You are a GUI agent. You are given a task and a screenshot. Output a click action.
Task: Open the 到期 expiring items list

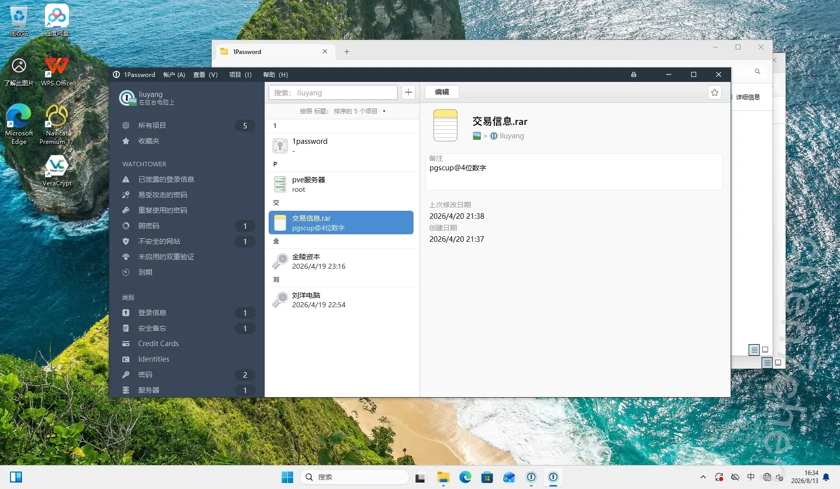pos(187,272)
